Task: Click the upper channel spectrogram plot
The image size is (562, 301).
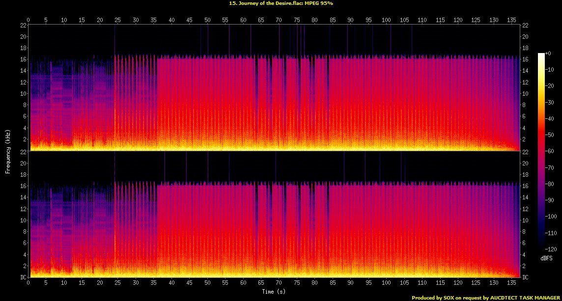Action: point(274,87)
